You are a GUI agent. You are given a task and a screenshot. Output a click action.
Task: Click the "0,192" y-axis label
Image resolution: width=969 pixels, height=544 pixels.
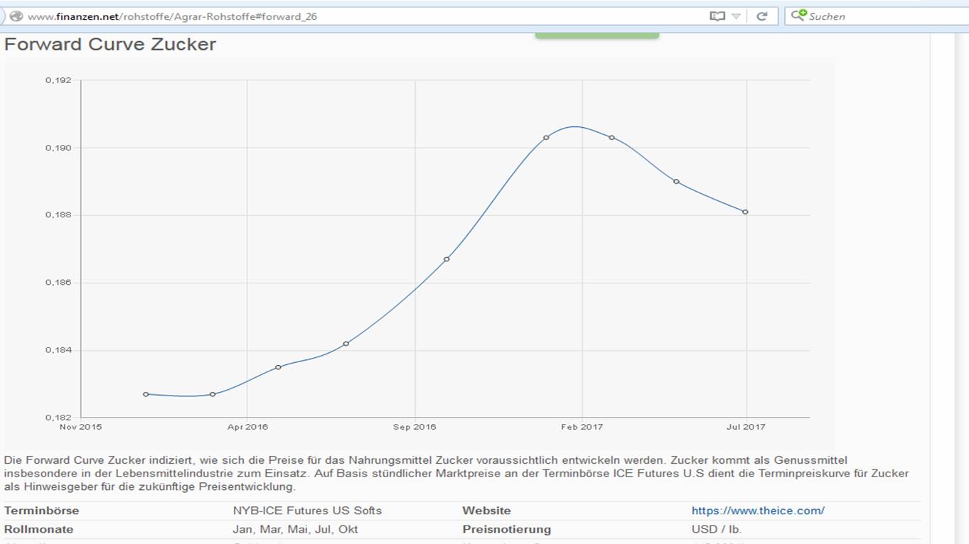click(x=58, y=80)
